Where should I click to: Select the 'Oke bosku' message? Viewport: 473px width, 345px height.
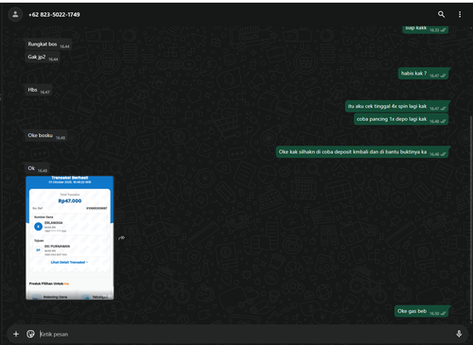[46, 135]
